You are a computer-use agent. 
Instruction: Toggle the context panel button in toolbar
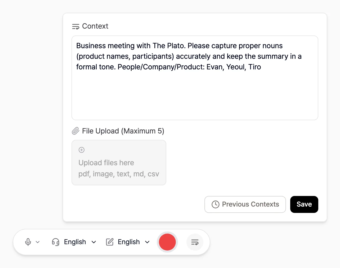(195, 242)
